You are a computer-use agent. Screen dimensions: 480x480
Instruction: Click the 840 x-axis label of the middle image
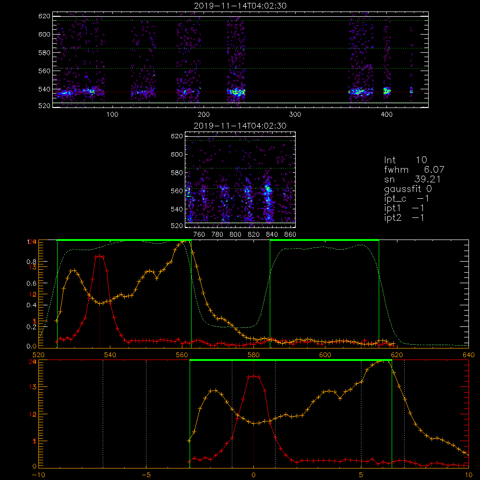click(x=272, y=235)
